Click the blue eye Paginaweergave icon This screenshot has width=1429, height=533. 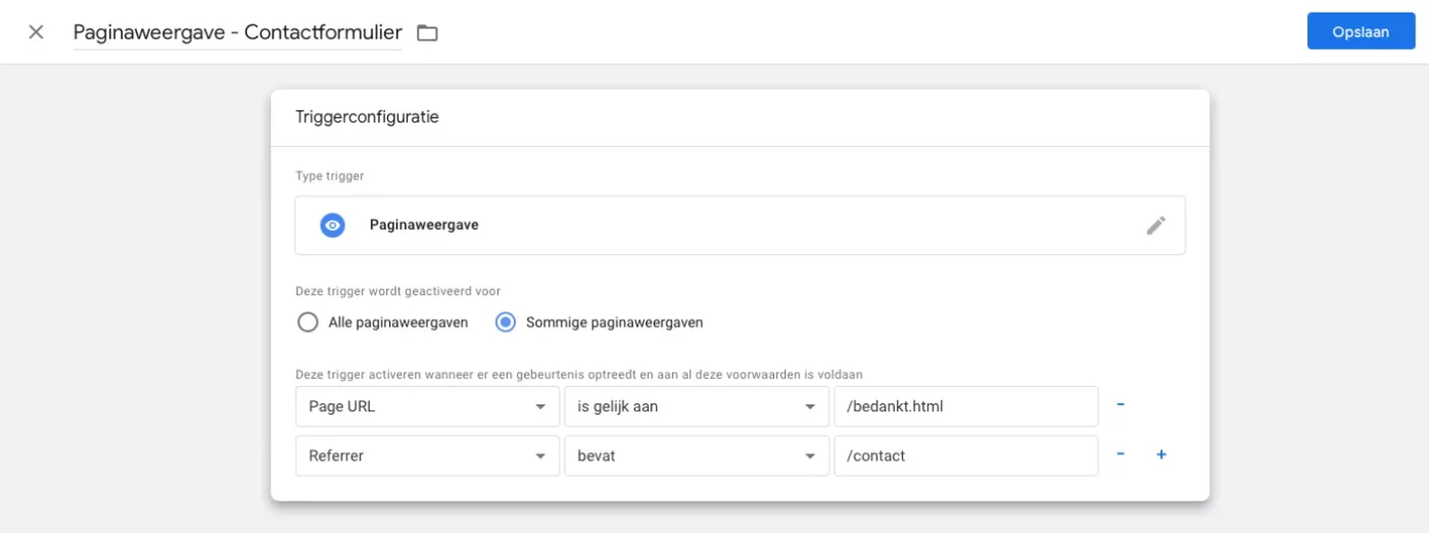[x=333, y=225]
